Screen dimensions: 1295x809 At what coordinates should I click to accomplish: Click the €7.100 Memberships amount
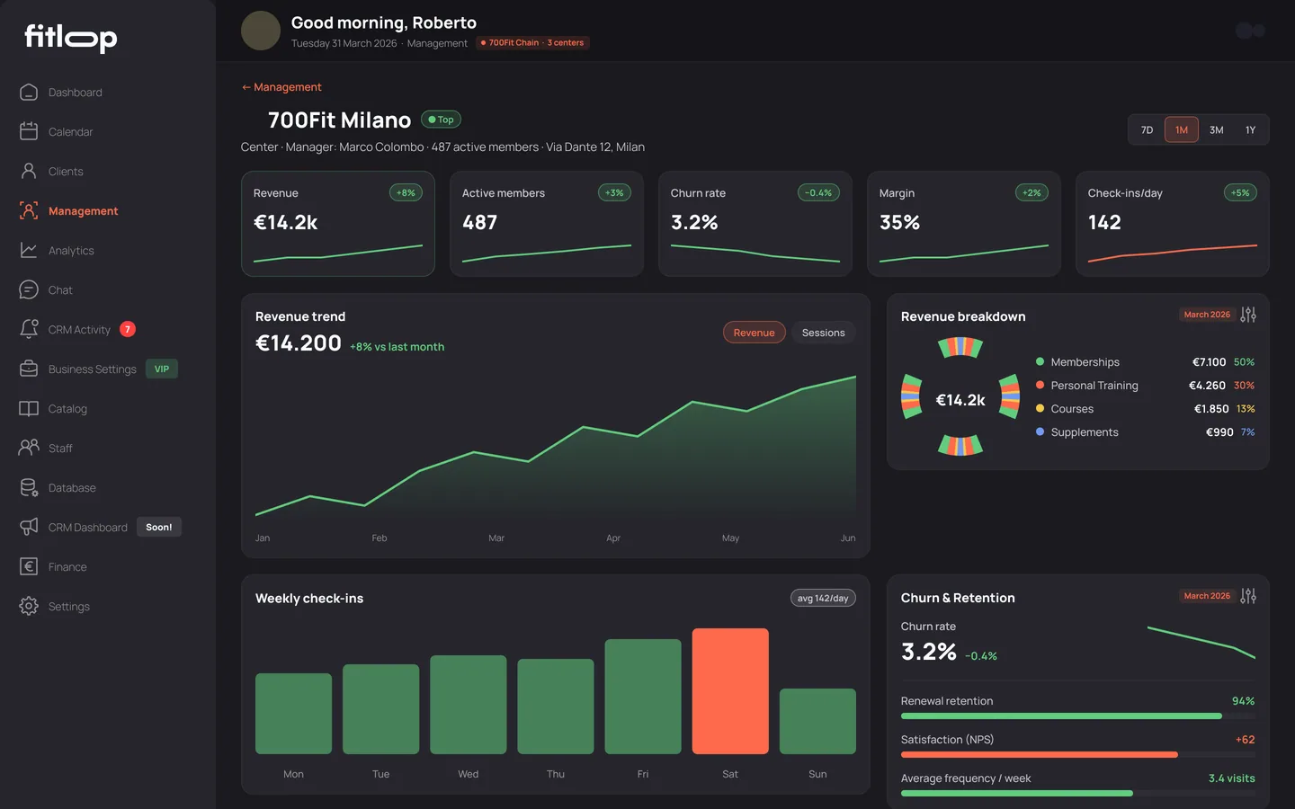click(1209, 361)
